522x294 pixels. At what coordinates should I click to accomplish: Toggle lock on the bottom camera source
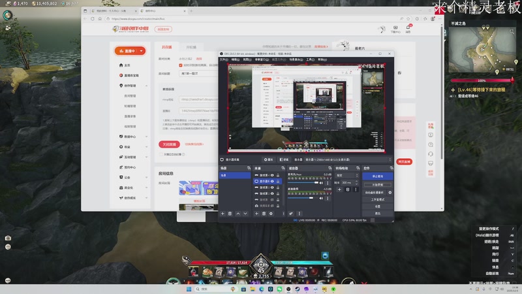point(278,206)
